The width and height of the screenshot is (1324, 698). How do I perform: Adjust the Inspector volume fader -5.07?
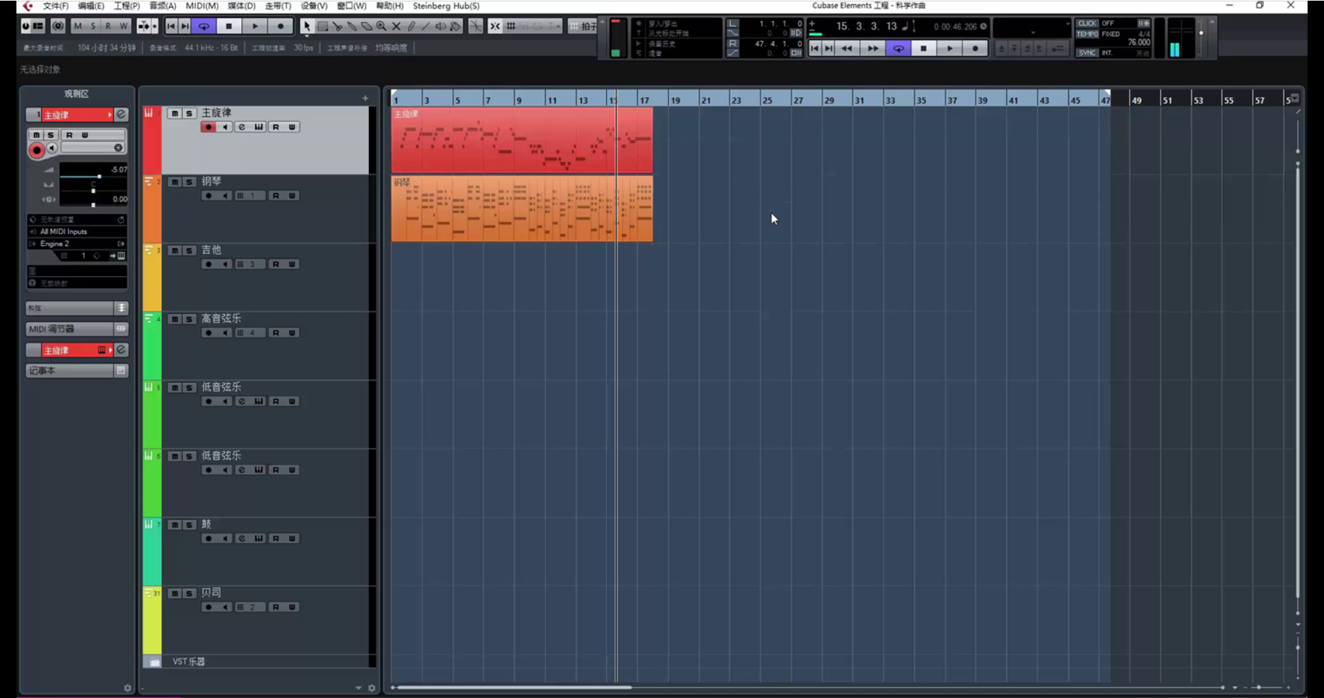(99, 177)
